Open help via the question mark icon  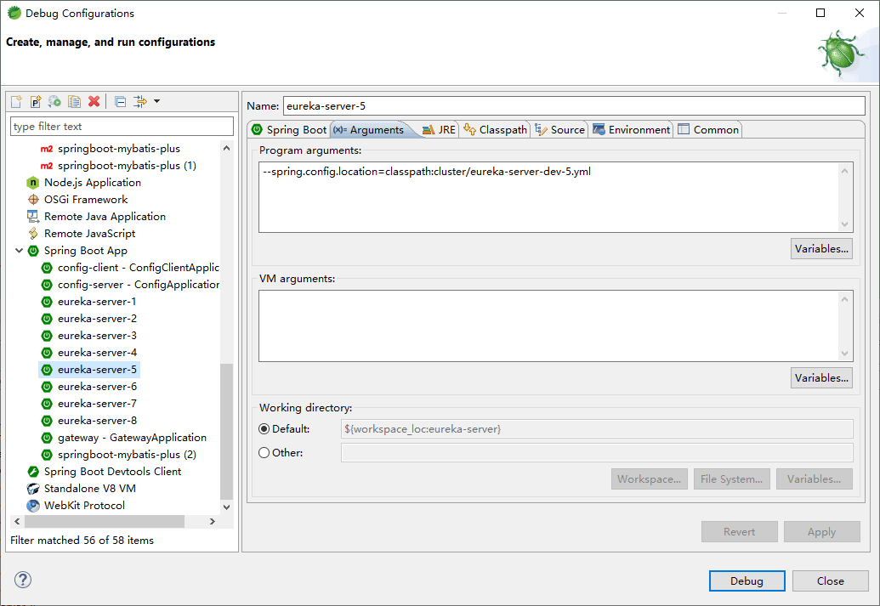coord(23,581)
